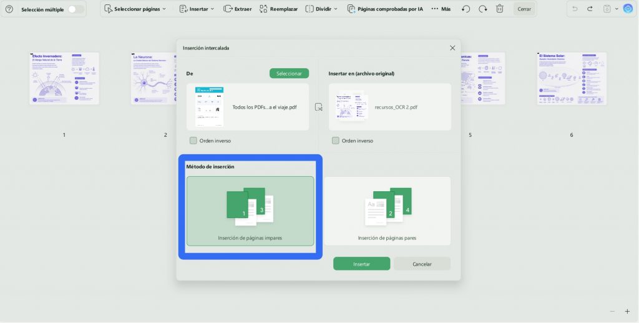Click the green Insertar button
The height and width of the screenshot is (323, 639).
click(361, 264)
